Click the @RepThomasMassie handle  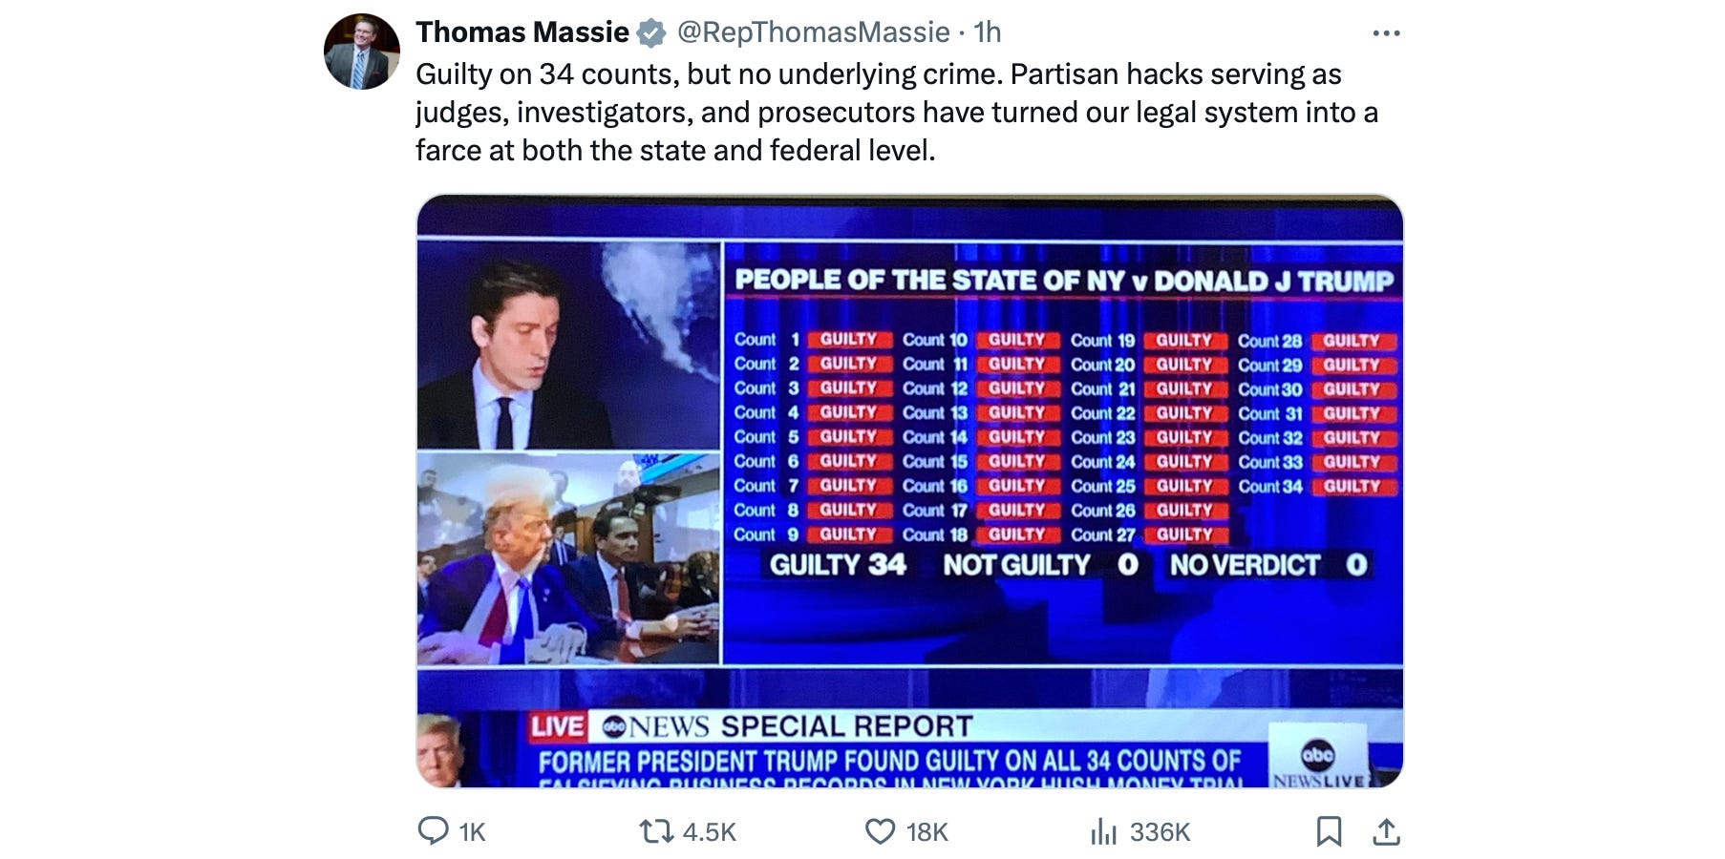click(813, 32)
